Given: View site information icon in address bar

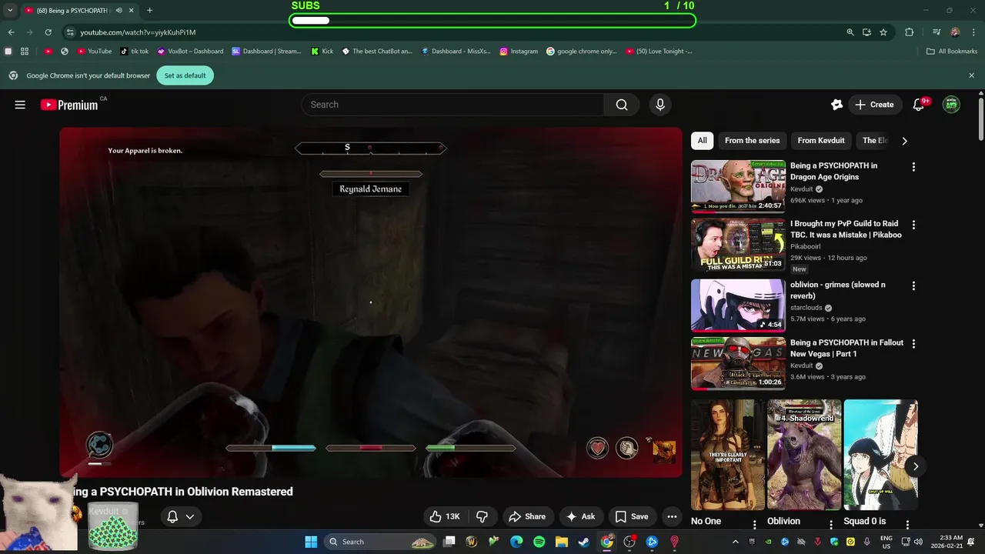Looking at the screenshot, I should click(x=70, y=32).
